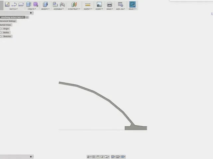
Task: Open the INSPECT dropdown menu
Action: pyautogui.click(x=88, y=9)
